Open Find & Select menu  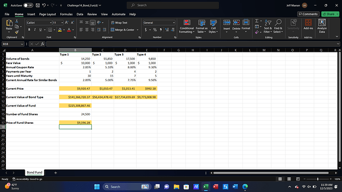pyautogui.click(x=278, y=26)
